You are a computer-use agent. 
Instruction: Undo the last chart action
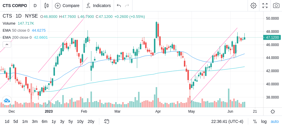(119, 6)
